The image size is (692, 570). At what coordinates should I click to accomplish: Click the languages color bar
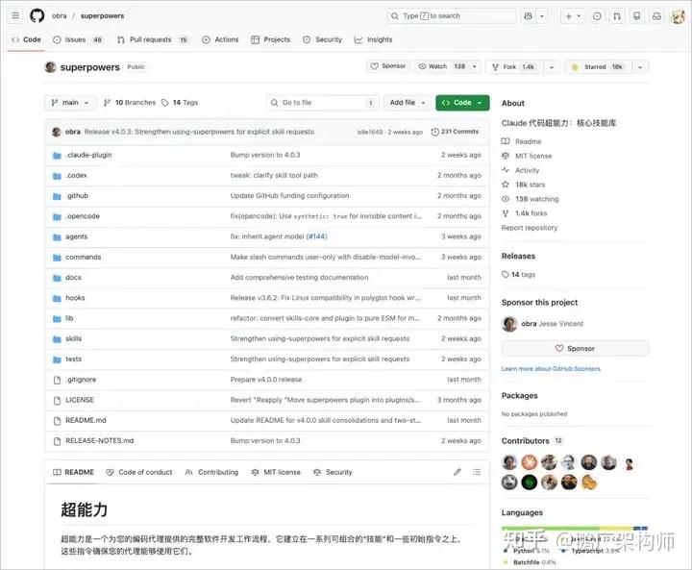tap(575, 528)
